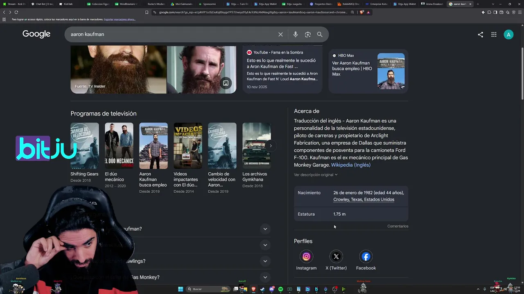Clear the search box text
The image size is (524, 294).
coord(280,34)
